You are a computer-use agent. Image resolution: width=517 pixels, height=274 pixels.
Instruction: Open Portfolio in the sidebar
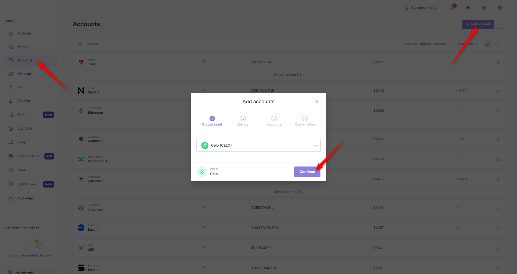[31, 33]
